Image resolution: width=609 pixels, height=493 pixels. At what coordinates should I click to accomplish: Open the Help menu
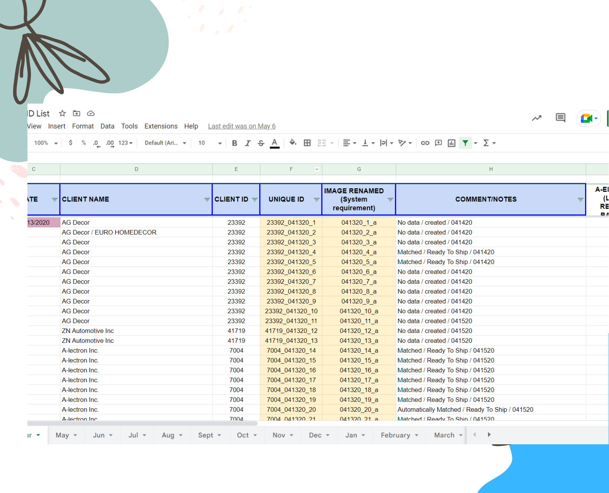tap(191, 126)
